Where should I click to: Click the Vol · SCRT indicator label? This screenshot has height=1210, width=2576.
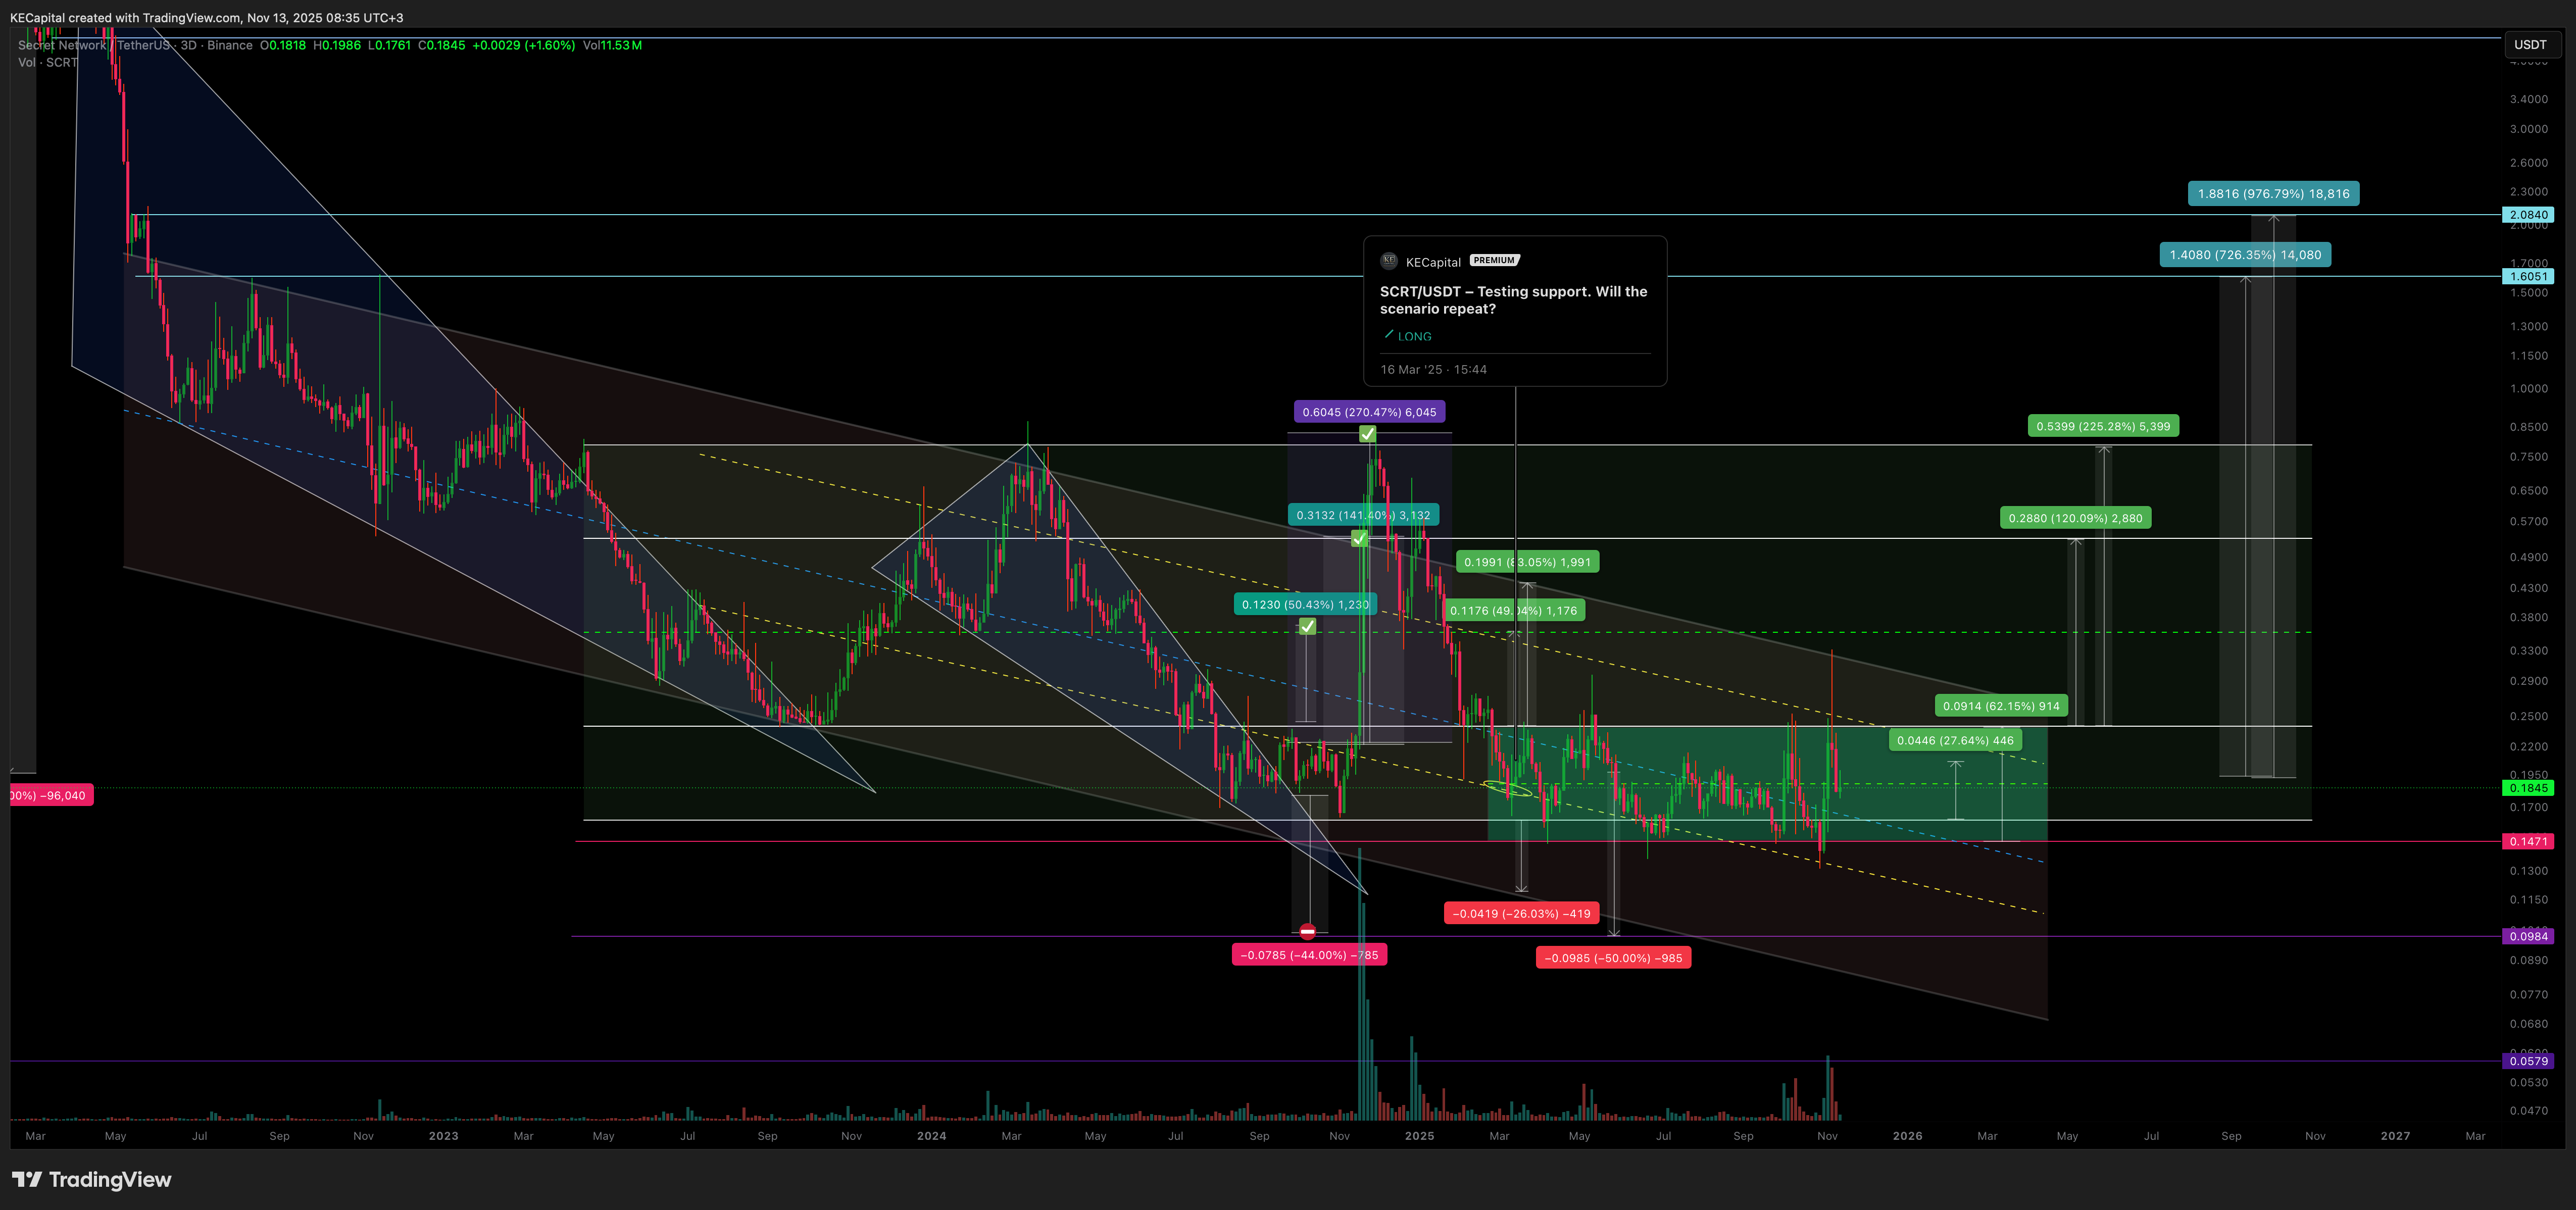point(47,62)
